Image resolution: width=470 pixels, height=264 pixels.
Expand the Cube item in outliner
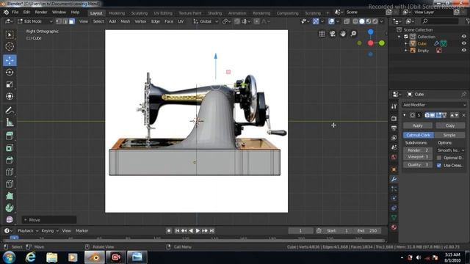(406, 43)
